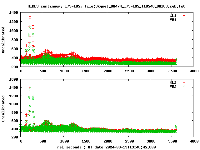Viewport: 200px width, 150px height.
Task: Click the 1200 tick on the XL2 plot
Action: 13,96
